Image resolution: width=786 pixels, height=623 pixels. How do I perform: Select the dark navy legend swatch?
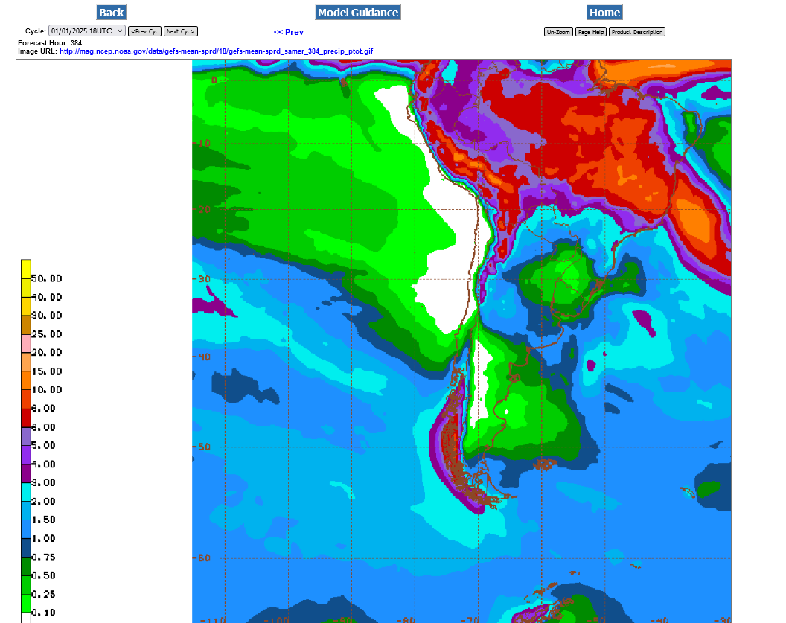(x=26, y=548)
